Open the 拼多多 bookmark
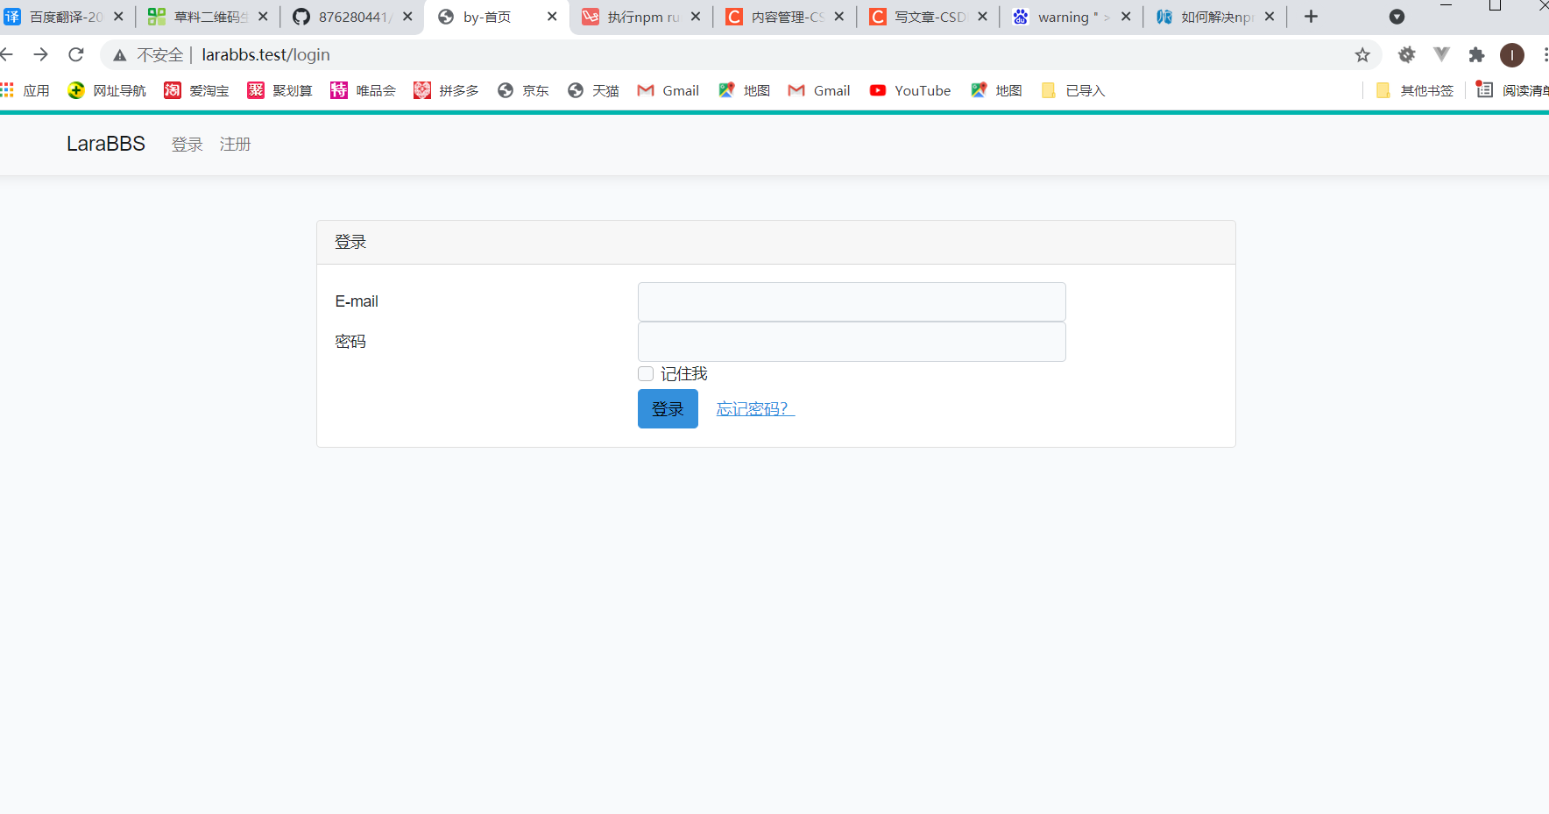Screen dimensions: 1549x814 pos(446,90)
